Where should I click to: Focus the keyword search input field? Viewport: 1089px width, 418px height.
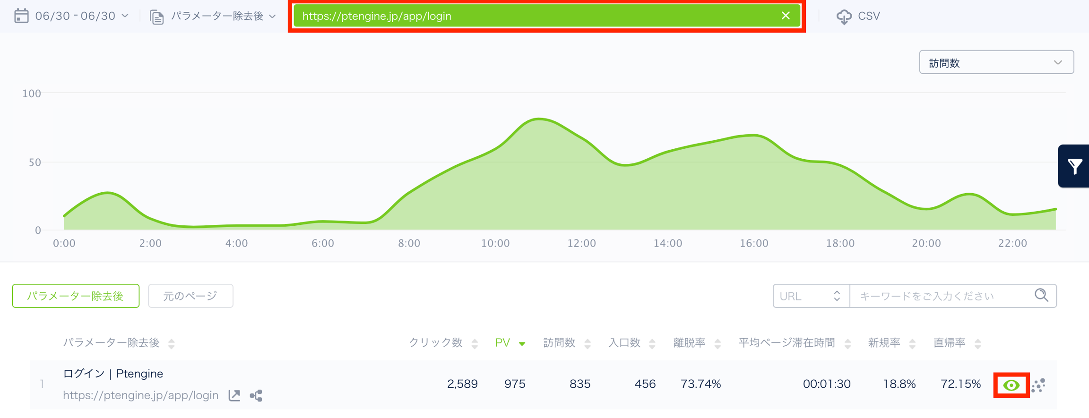tap(941, 296)
